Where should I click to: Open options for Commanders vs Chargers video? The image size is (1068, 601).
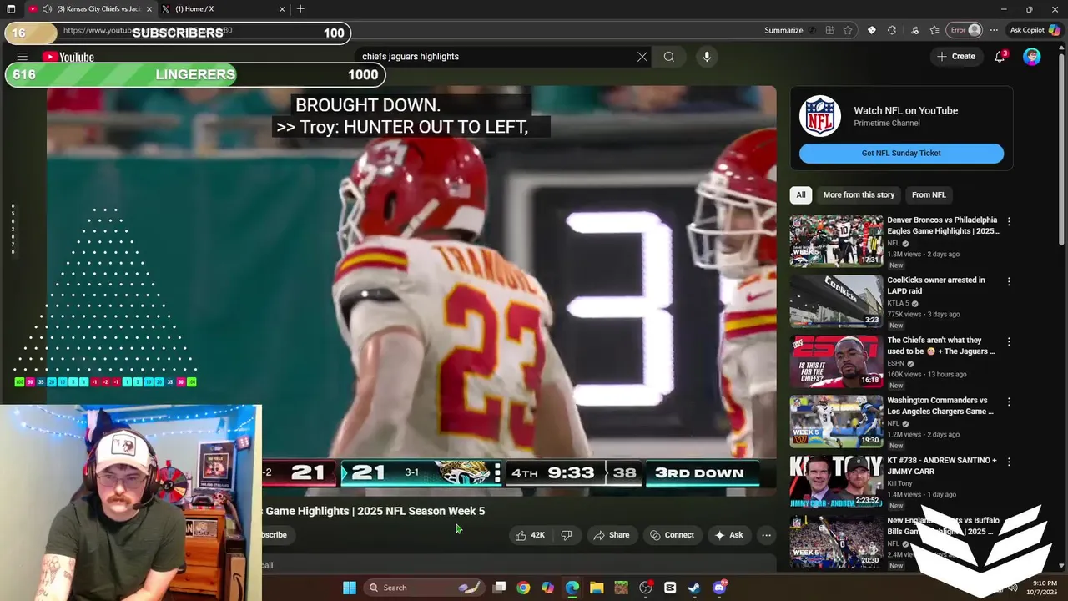click(1009, 402)
